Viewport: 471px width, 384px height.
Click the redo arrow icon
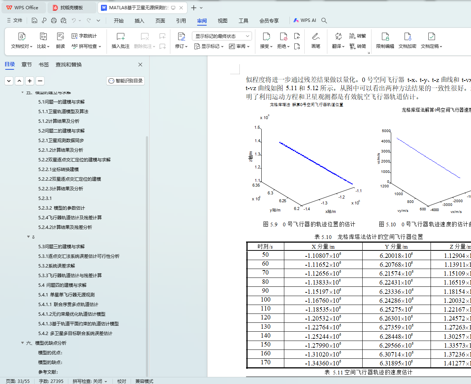coord(89,20)
